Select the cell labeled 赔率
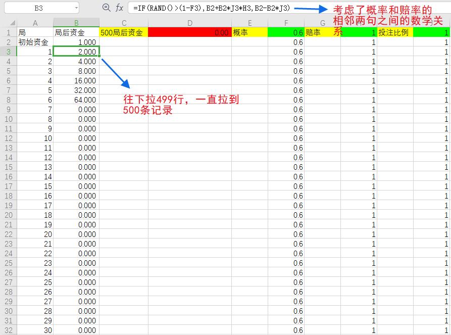451x335 pixels. point(322,32)
